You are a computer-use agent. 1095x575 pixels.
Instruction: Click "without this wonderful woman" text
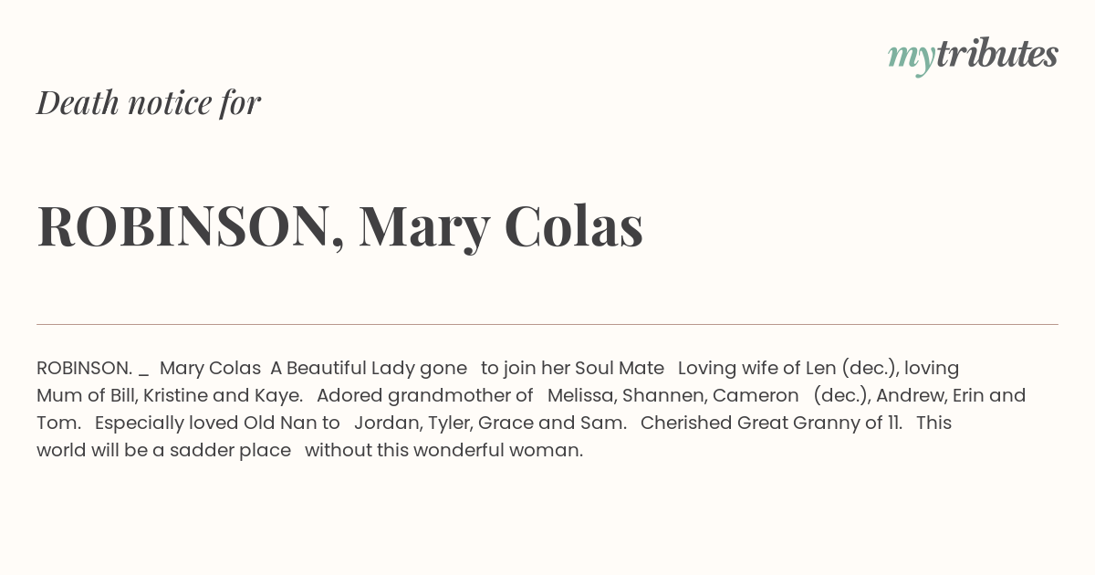tap(443, 450)
